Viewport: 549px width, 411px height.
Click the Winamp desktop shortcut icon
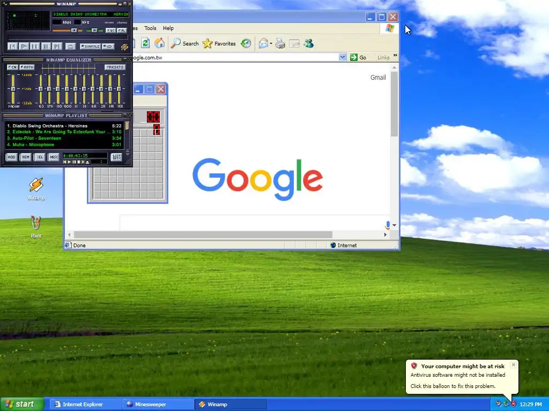point(36,189)
